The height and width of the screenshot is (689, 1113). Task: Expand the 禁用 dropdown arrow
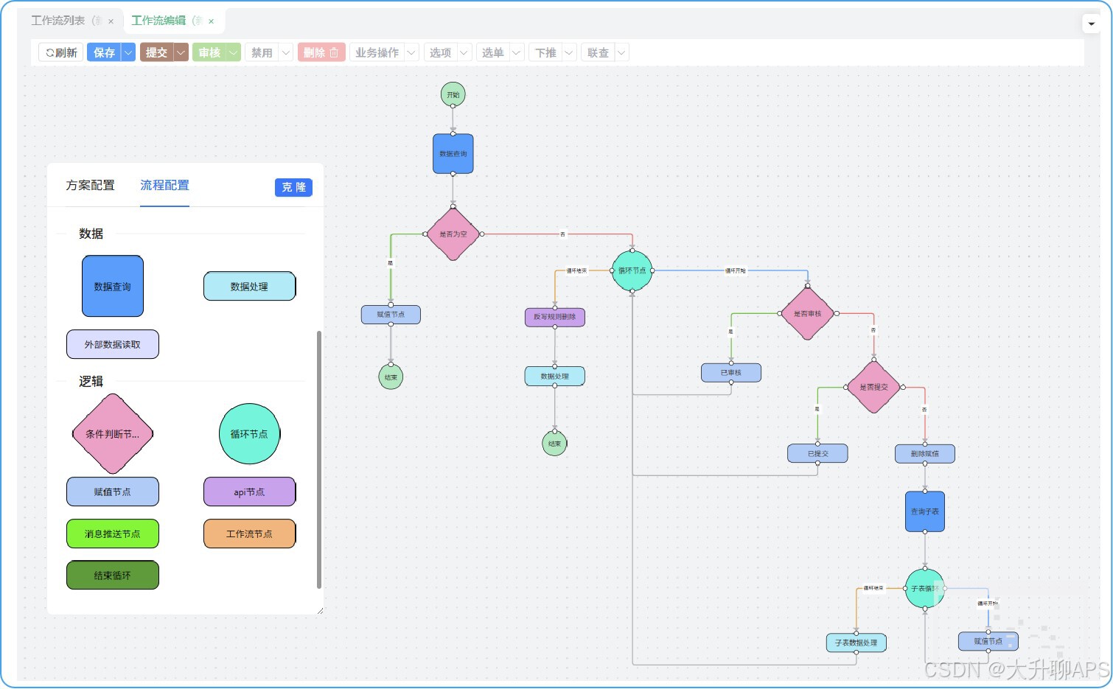[286, 52]
